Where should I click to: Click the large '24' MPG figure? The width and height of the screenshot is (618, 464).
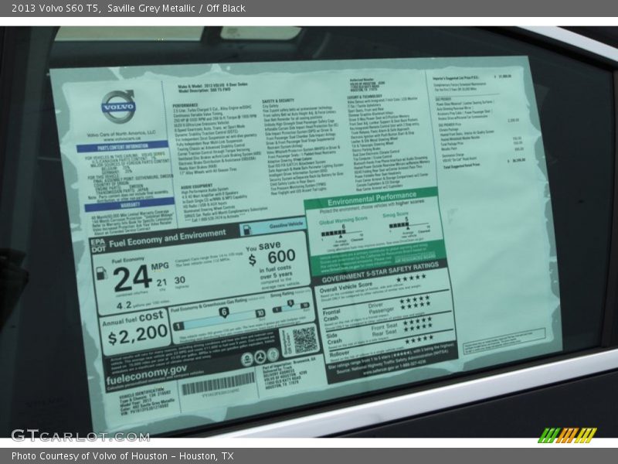point(133,278)
